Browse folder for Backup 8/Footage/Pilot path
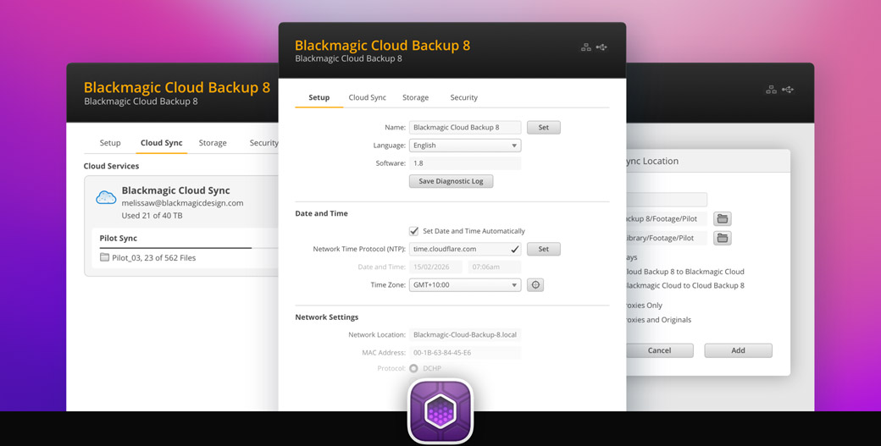This screenshot has height=446, width=881. (723, 219)
